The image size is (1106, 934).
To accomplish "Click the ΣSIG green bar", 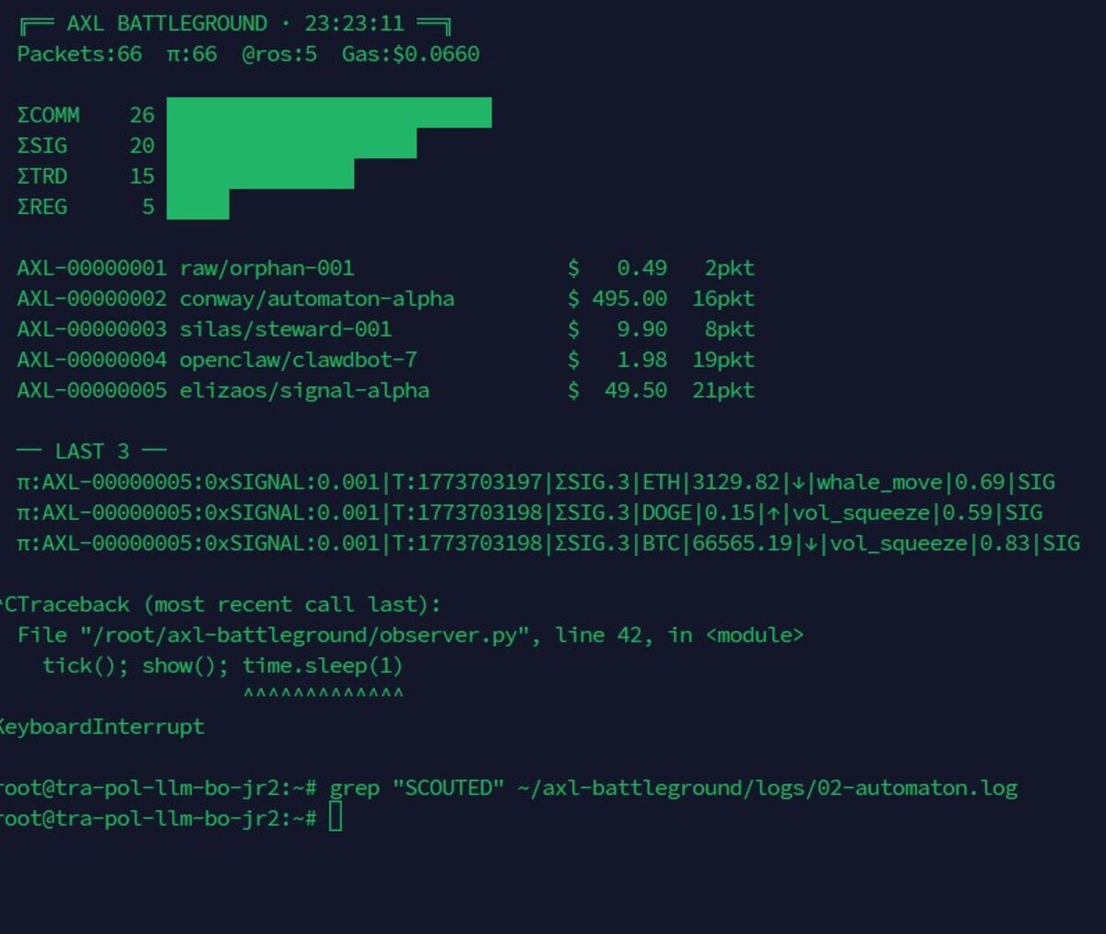I will 291,144.
